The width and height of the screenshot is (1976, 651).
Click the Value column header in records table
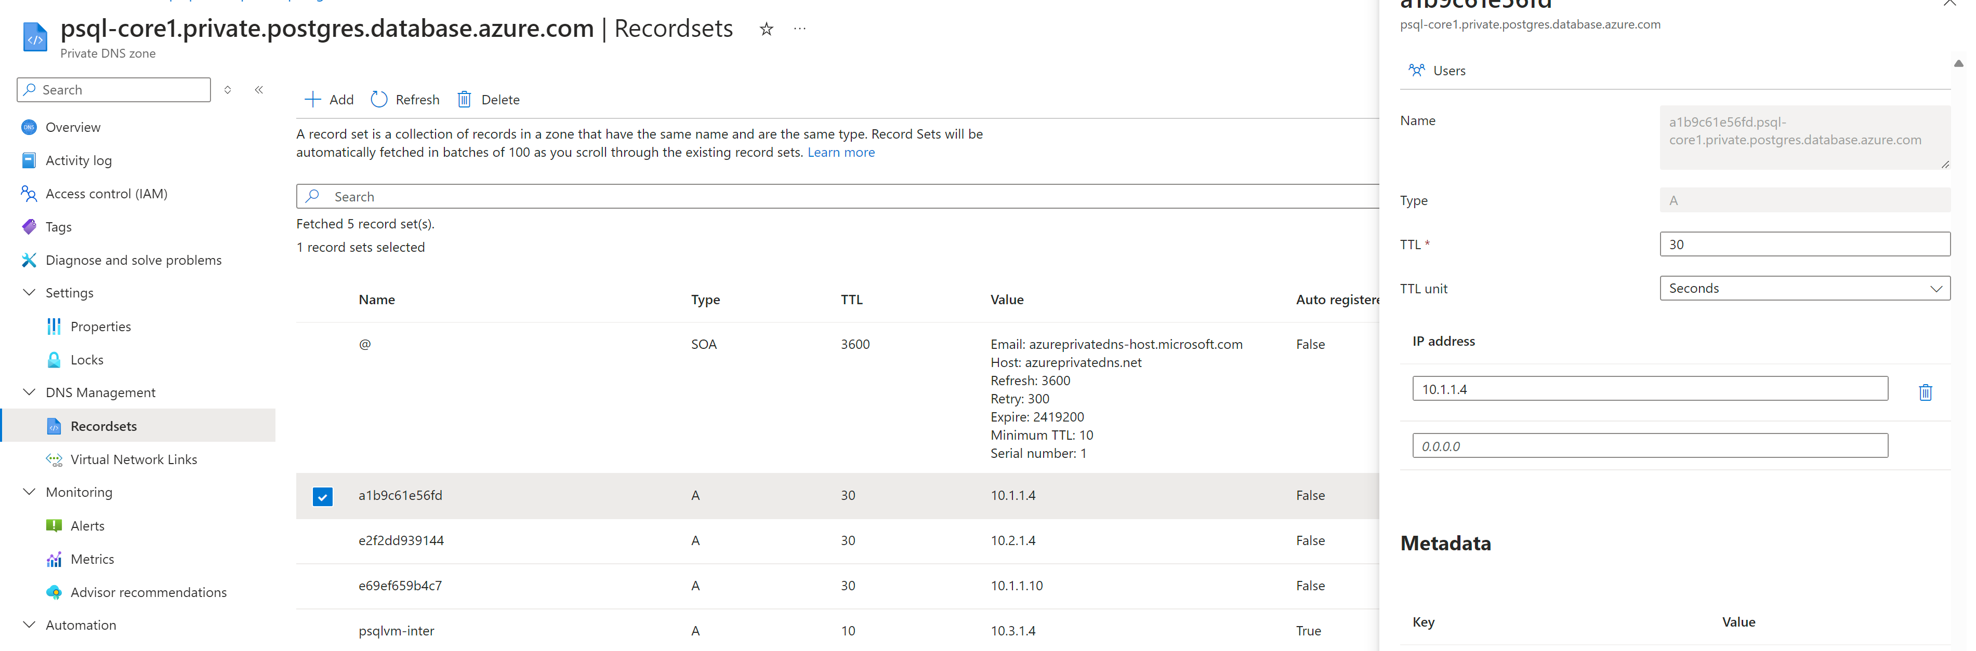(x=1006, y=300)
